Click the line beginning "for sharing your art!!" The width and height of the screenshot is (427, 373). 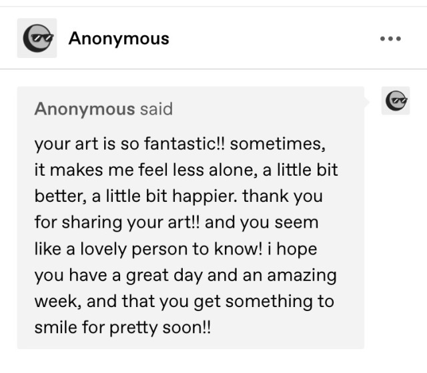click(176, 222)
